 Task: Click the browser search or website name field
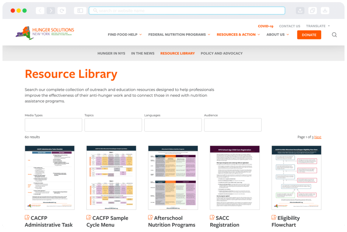[186, 11]
